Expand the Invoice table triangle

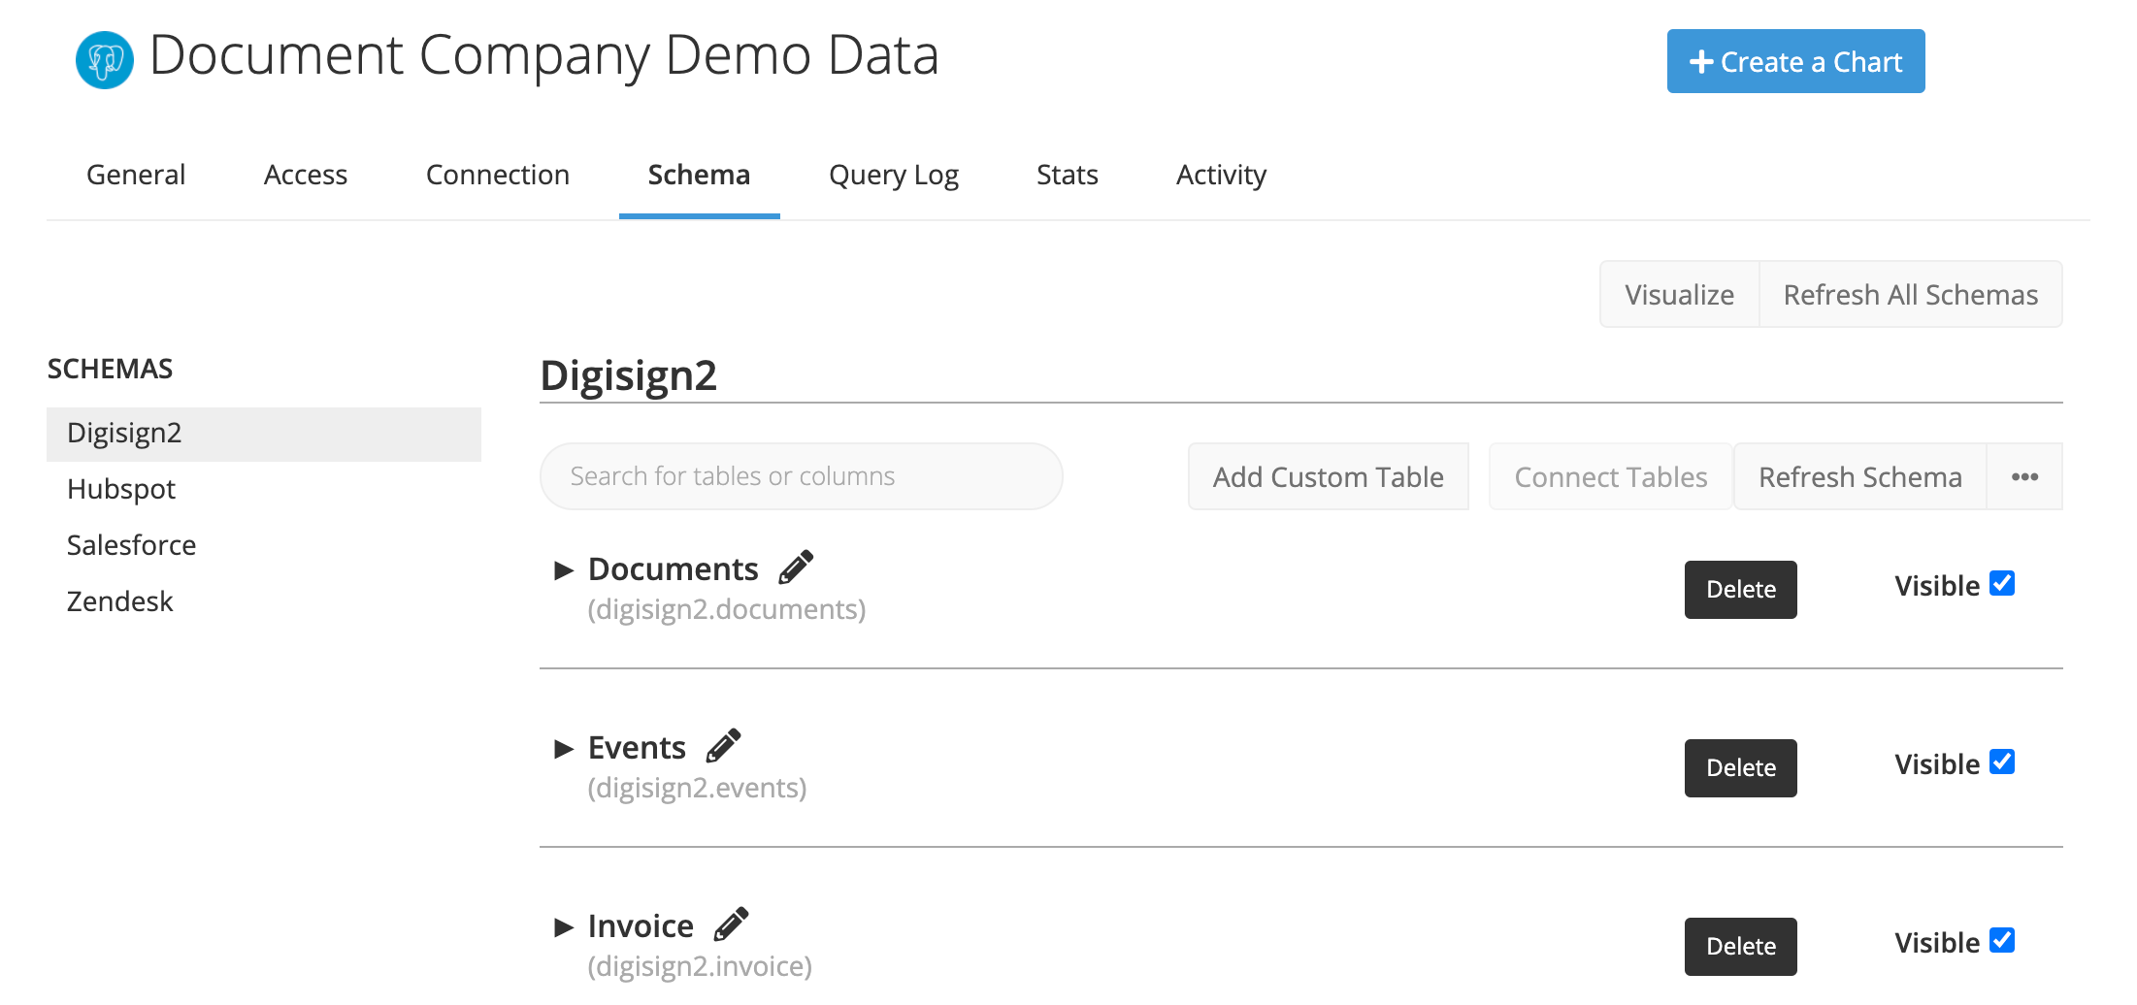click(x=563, y=926)
